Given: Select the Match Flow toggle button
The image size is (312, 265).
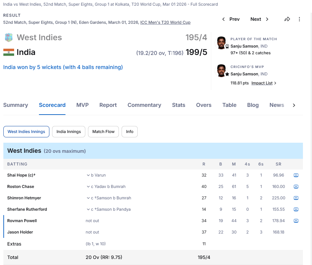Looking at the screenshot, I should click(103, 132).
